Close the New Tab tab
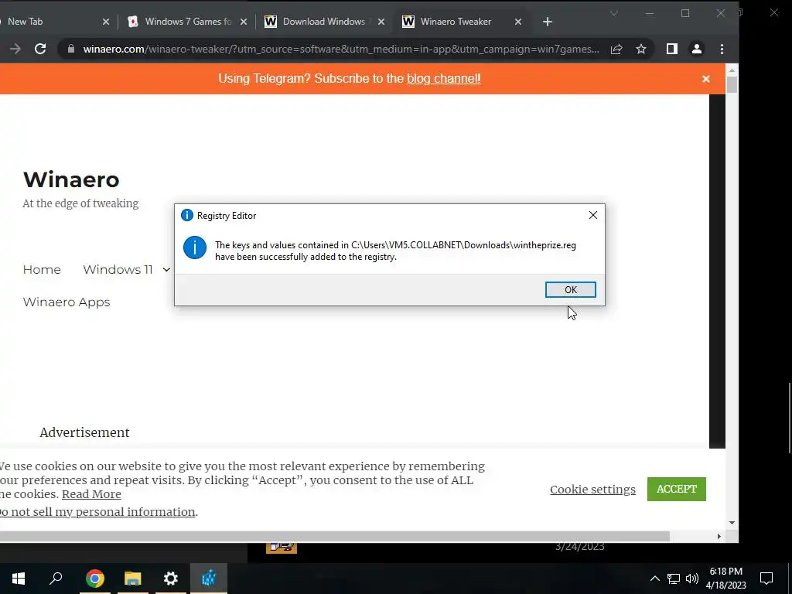Viewport: 792px width, 594px height. (105, 22)
